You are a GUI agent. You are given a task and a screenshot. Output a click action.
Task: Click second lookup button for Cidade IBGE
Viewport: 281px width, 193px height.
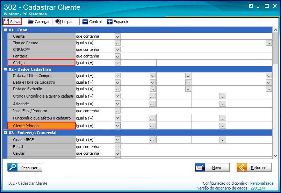coord(223,140)
